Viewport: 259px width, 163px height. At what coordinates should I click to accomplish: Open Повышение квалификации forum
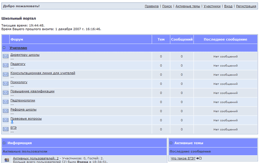click(x=32, y=91)
